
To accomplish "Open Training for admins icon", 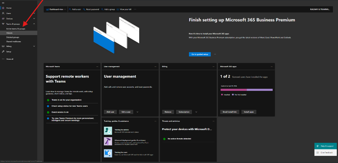I will [108, 131].
